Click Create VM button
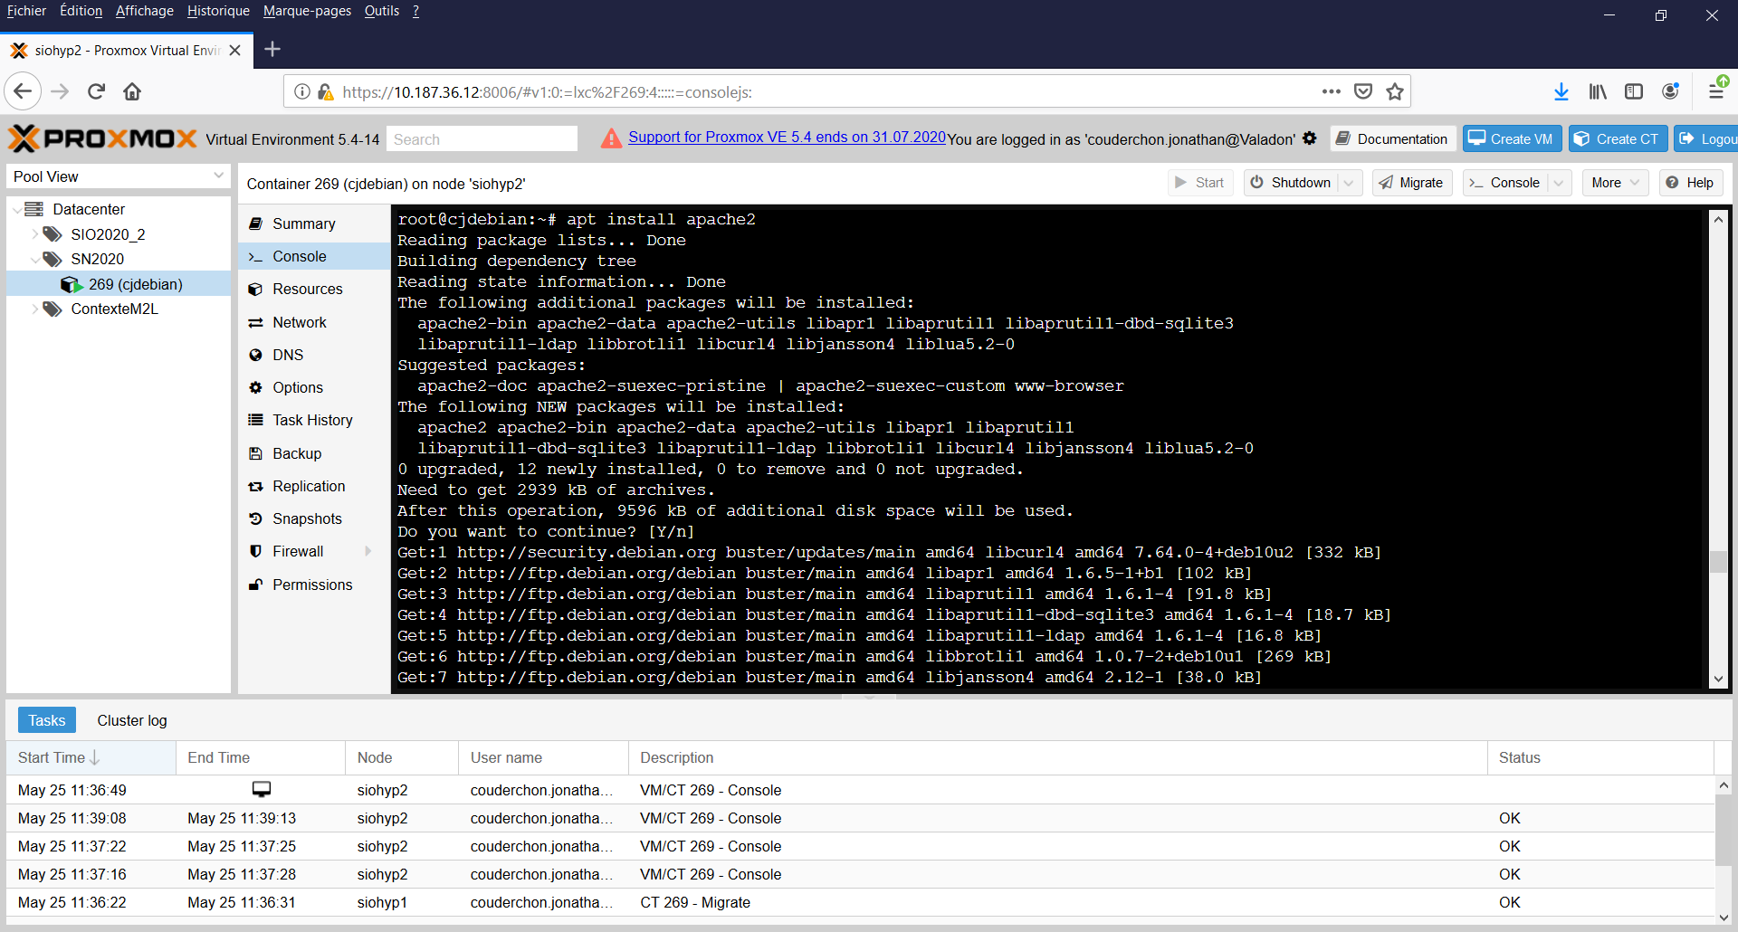 point(1512,138)
